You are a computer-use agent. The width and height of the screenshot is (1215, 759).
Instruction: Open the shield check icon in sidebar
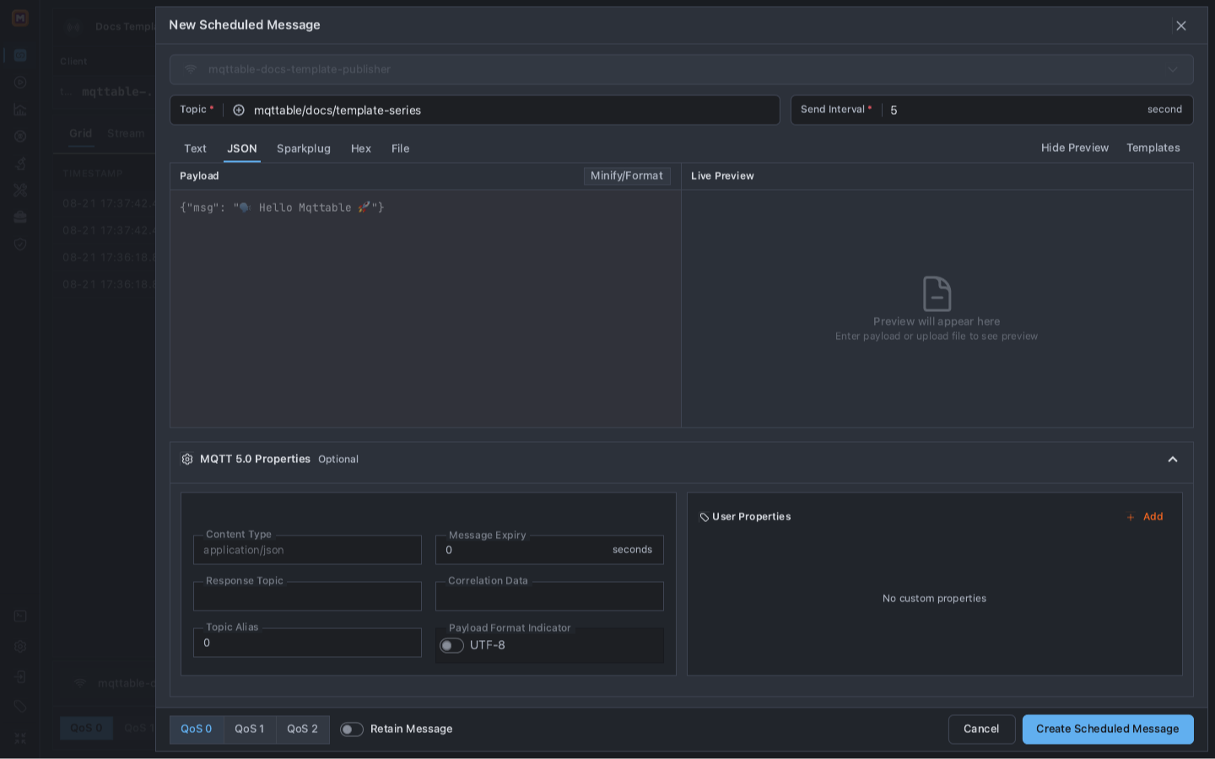coord(20,245)
